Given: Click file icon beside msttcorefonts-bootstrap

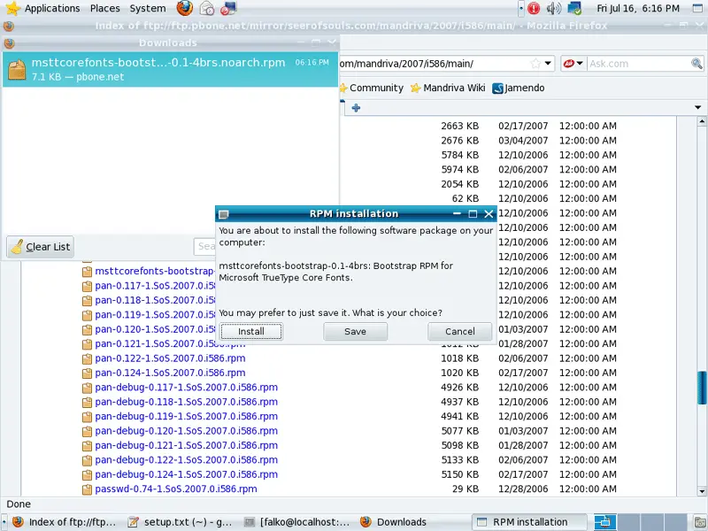Looking at the screenshot, I should pyautogui.click(x=87, y=272).
